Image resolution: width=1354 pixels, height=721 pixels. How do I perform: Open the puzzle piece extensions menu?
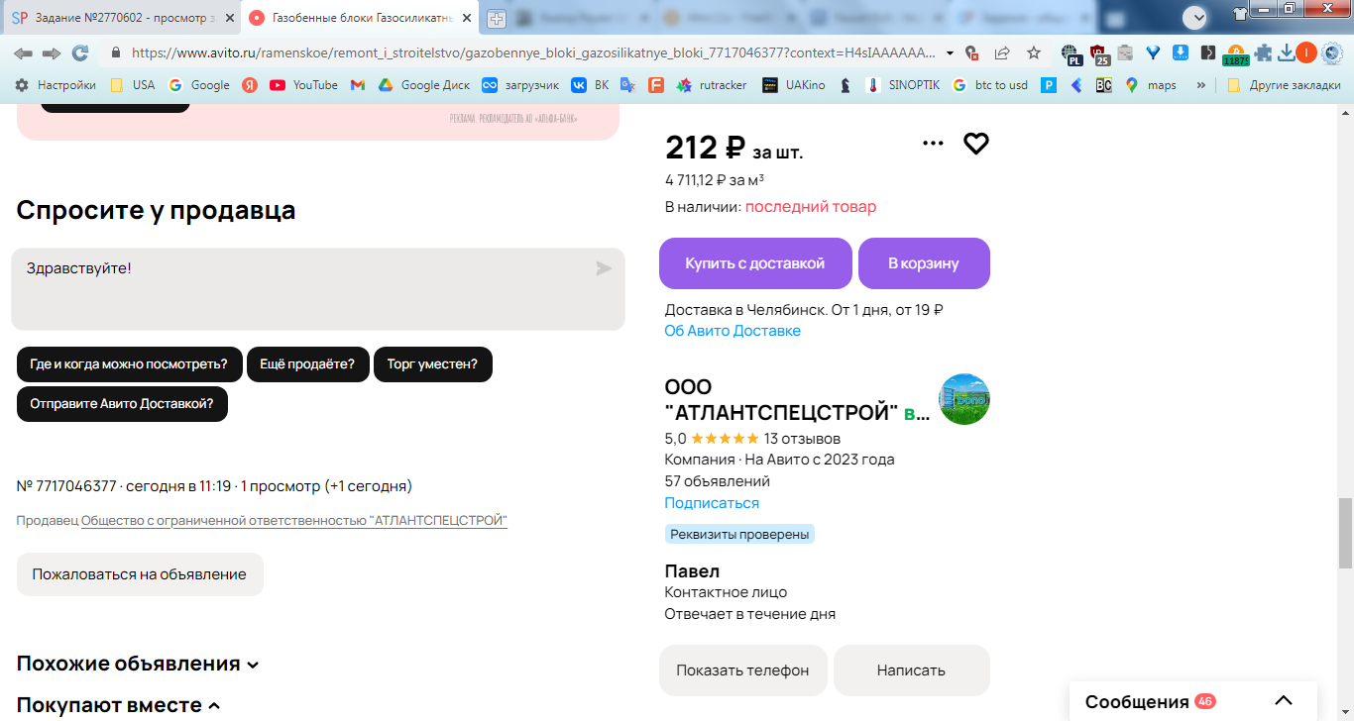pyautogui.click(x=1262, y=52)
